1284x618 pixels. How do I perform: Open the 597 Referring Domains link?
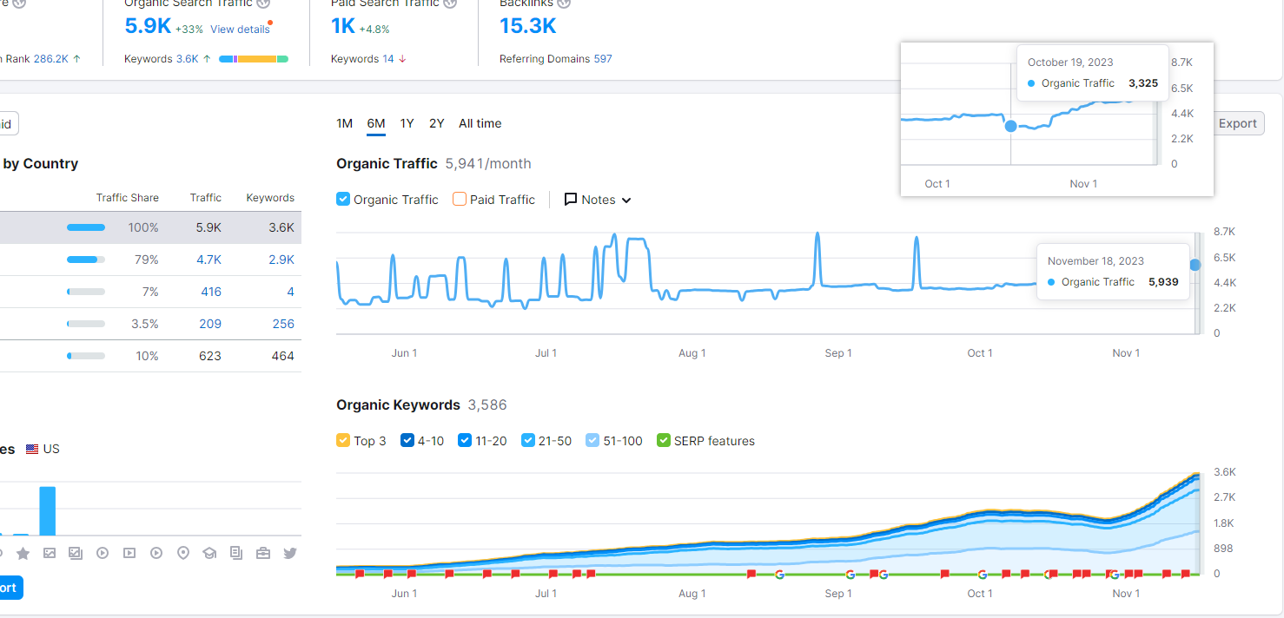click(603, 59)
